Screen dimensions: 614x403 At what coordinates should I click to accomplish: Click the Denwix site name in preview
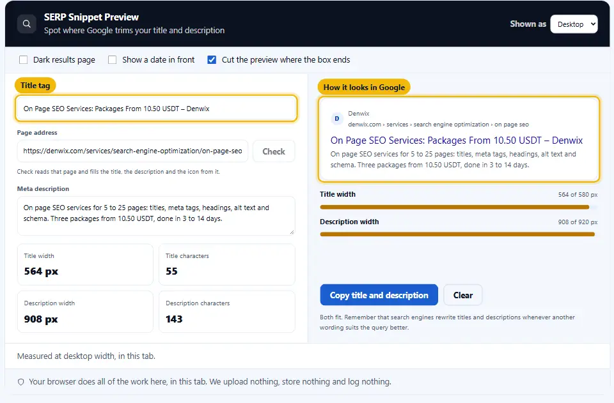(x=359, y=113)
